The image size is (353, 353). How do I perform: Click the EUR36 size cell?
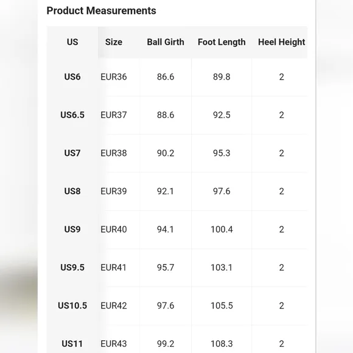[114, 77]
